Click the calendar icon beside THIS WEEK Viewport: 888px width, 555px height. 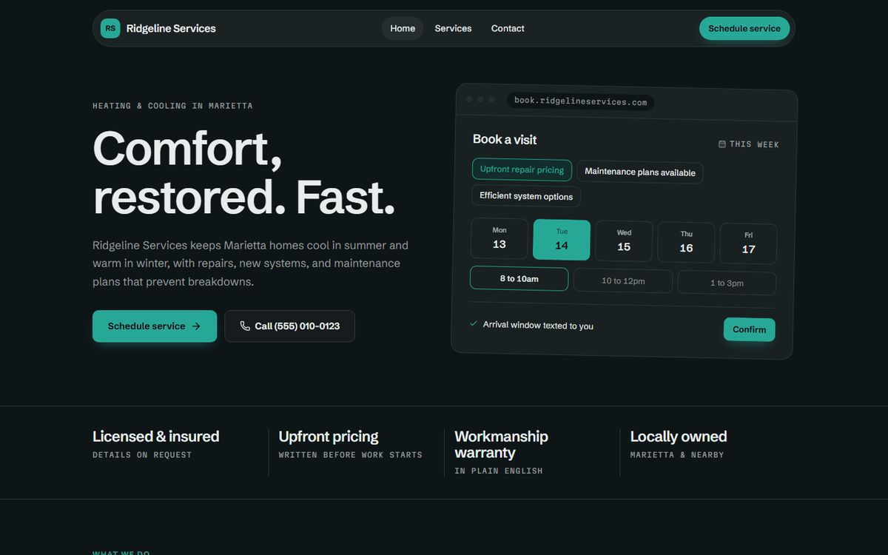coord(722,144)
